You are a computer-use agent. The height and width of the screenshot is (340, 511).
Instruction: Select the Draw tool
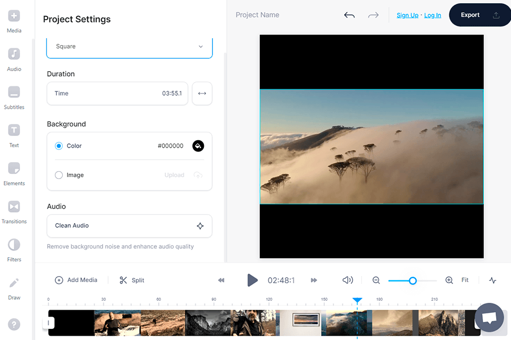[x=14, y=288]
